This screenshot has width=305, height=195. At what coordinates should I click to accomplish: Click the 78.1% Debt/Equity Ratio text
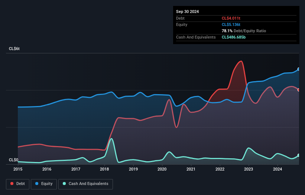click(x=244, y=31)
